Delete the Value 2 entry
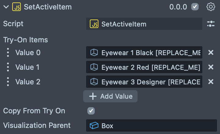This screenshot has height=134, width=220. tap(211, 82)
